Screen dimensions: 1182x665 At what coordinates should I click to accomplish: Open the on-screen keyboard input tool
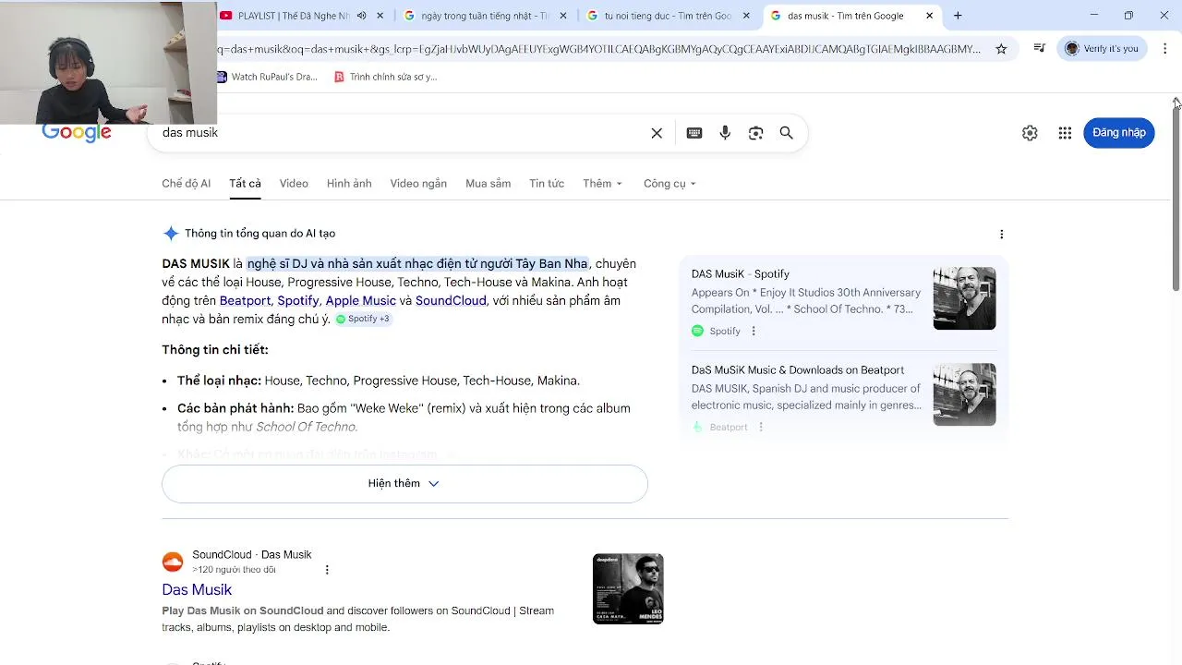pyautogui.click(x=694, y=133)
